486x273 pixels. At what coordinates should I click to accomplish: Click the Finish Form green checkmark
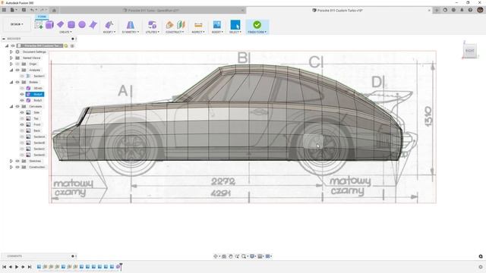click(x=257, y=25)
